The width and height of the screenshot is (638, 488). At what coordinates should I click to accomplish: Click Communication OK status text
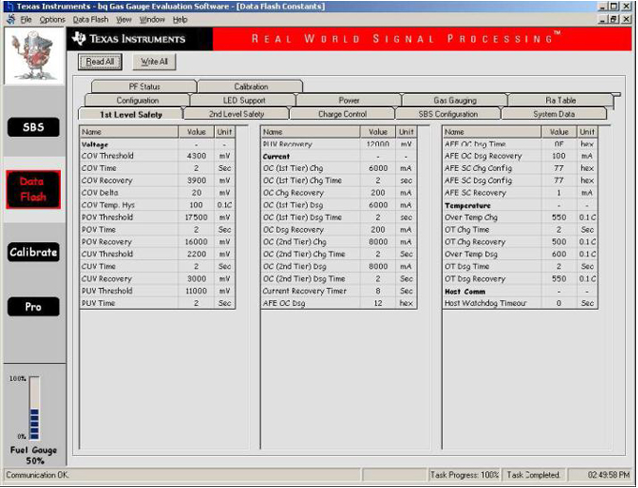pos(38,475)
